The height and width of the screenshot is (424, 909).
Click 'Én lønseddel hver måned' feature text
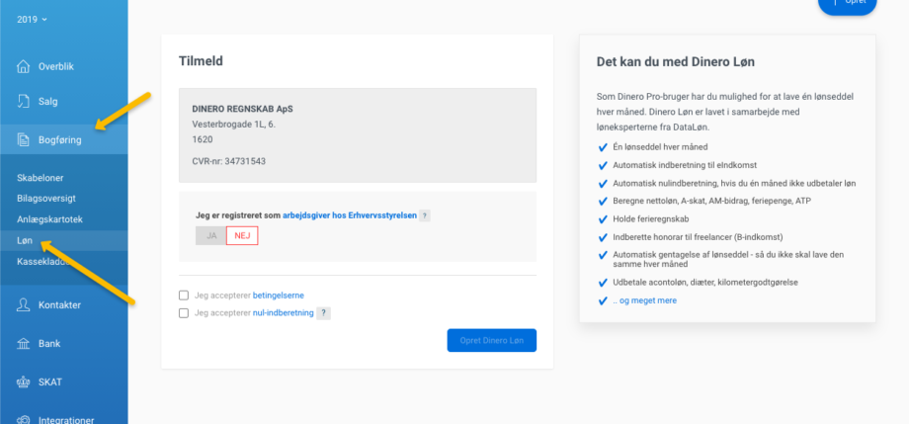pos(660,147)
